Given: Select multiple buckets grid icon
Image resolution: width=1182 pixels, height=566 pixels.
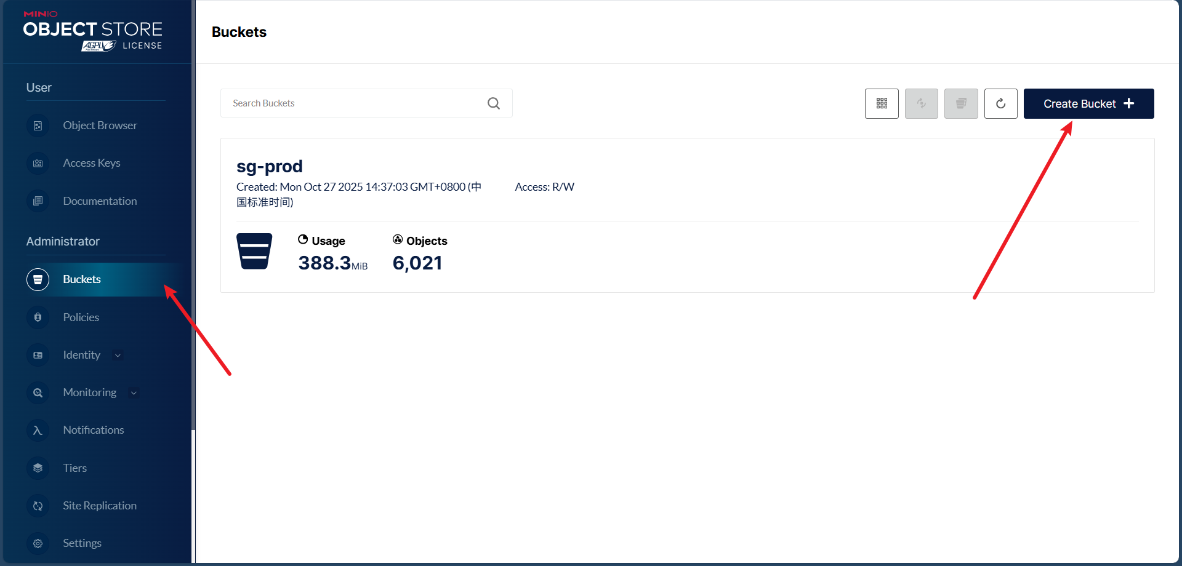Looking at the screenshot, I should coord(882,103).
